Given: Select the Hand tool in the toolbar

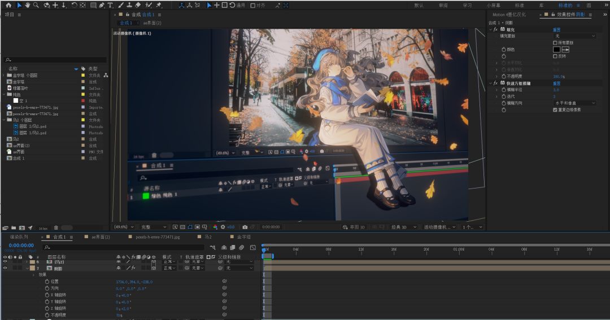Looking at the screenshot, I should [27, 5].
